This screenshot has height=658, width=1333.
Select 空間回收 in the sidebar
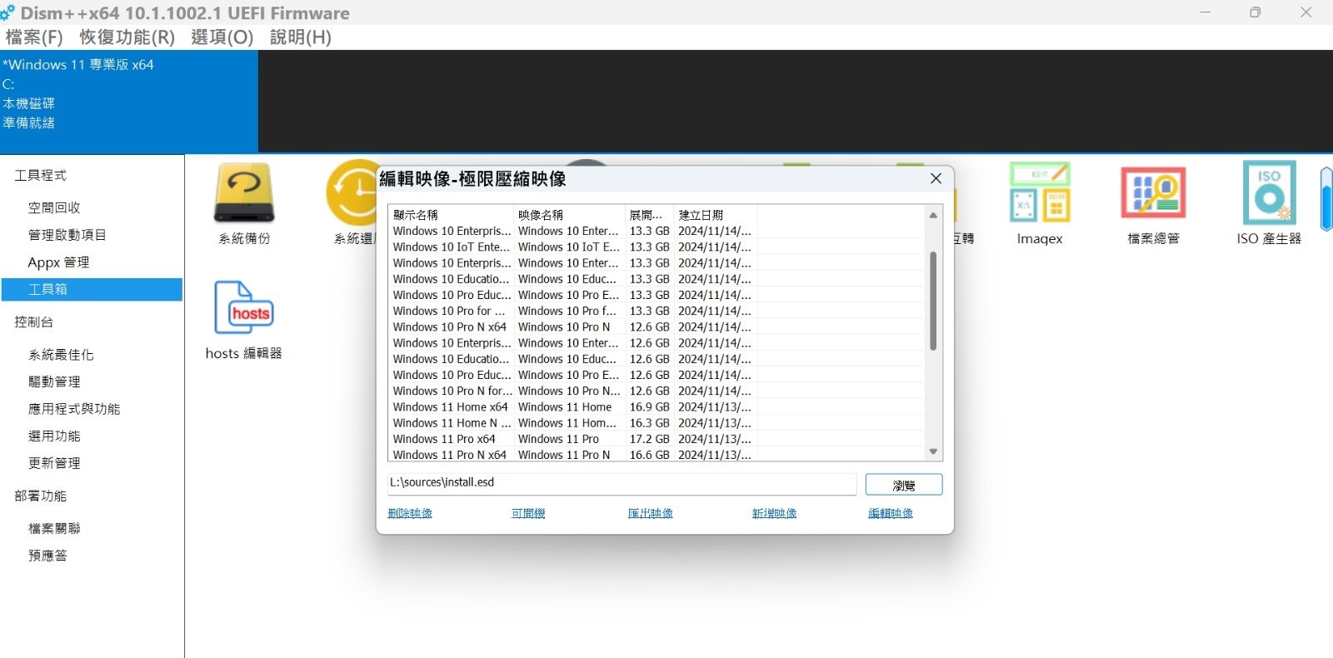(x=54, y=207)
